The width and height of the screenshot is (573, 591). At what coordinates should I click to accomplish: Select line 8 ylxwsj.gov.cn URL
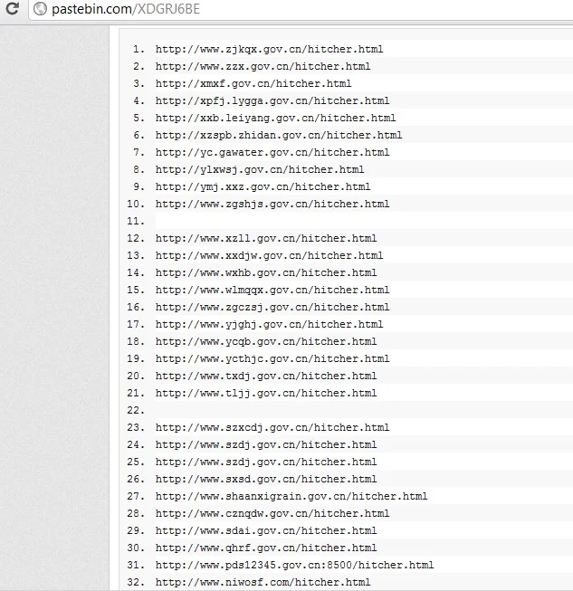[260, 169]
